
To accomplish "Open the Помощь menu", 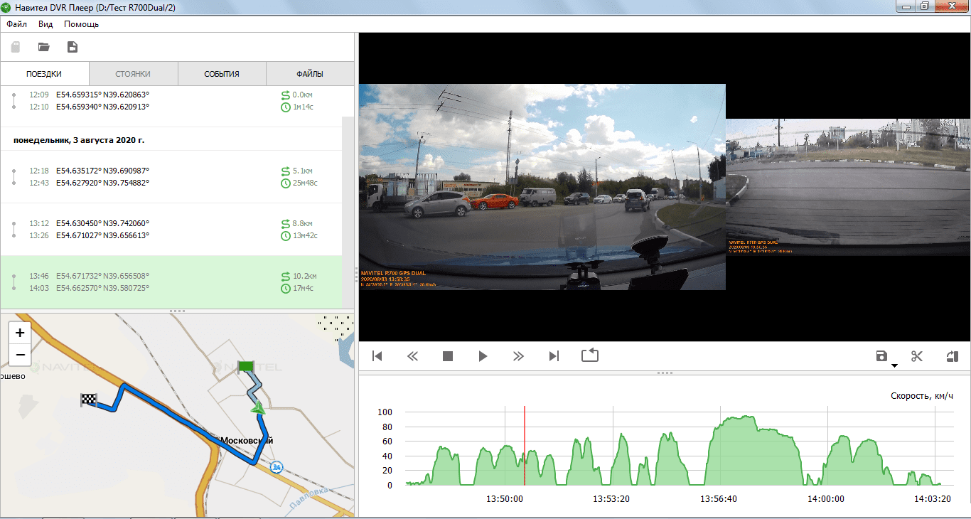I will pos(81,23).
